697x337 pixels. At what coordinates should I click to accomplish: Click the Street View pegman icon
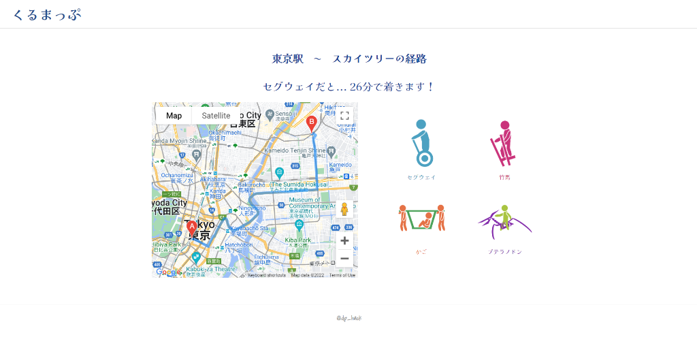(x=344, y=209)
